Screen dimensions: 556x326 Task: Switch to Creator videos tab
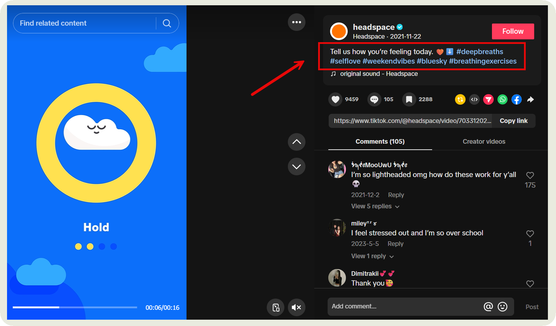coord(484,142)
